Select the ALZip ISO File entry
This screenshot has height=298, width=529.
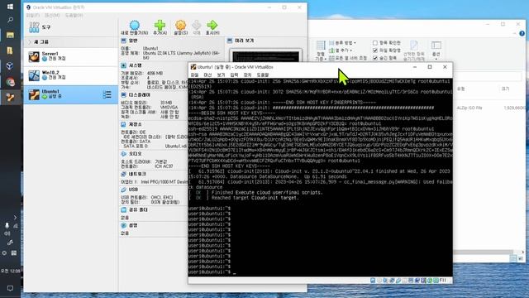469,108
